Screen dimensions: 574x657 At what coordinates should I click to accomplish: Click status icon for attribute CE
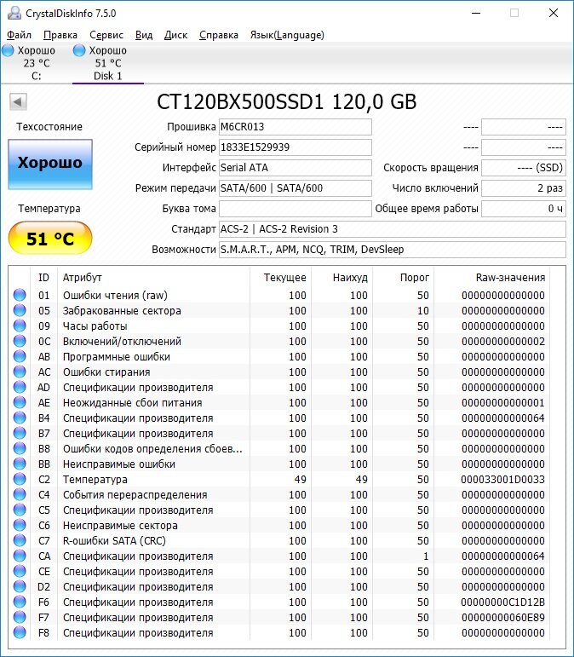click(20, 571)
